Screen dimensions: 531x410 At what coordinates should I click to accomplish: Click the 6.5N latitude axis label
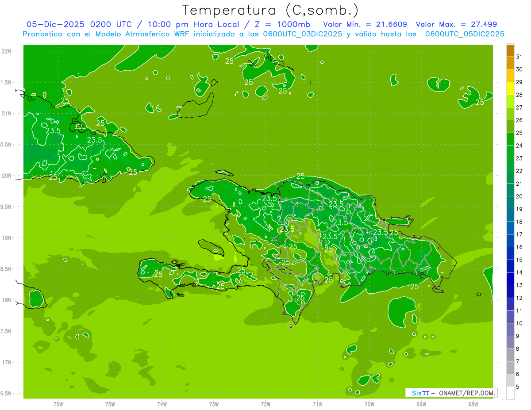tap(7, 393)
